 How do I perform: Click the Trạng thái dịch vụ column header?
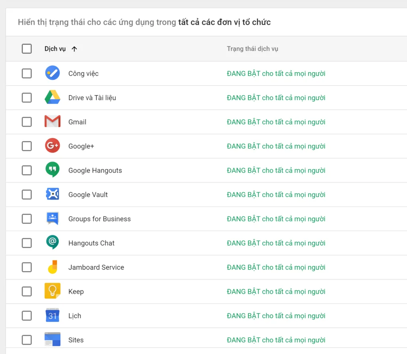pyautogui.click(x=252, y=49)
